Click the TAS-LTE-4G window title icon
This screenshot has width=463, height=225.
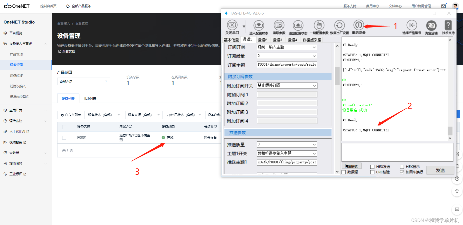226,13
